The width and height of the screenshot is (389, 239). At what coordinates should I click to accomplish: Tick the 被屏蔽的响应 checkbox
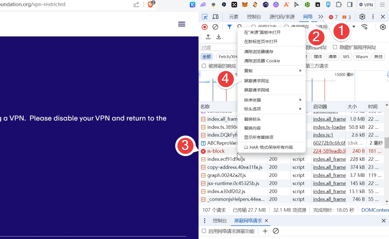[204, 66]
